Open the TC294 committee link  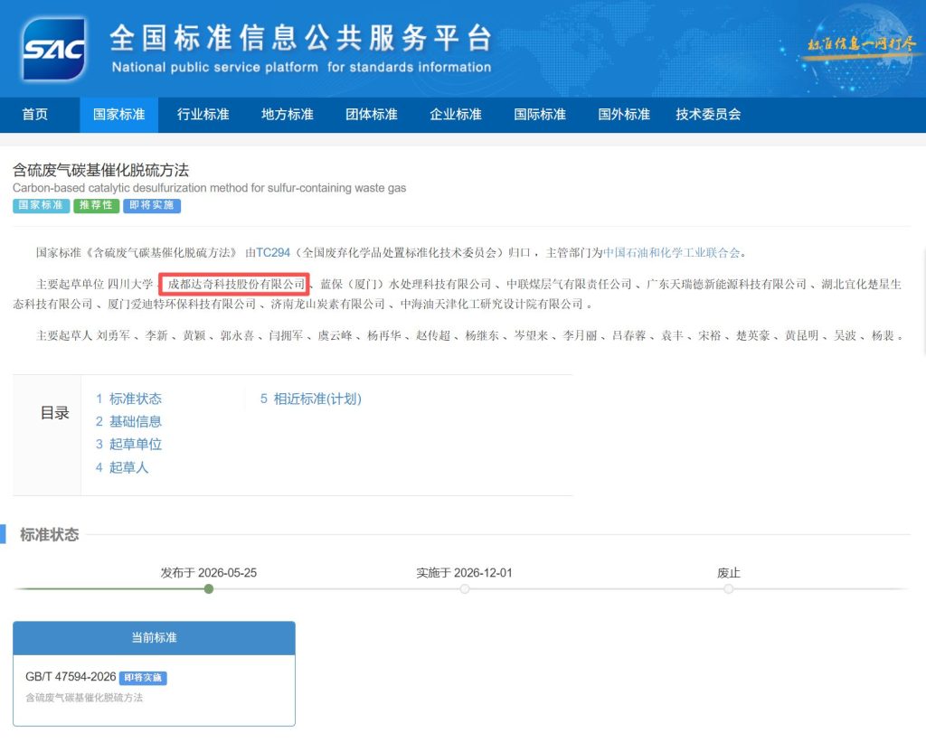point(273,253)
